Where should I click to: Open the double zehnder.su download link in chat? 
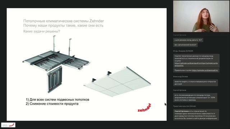[x=196, y=64]
